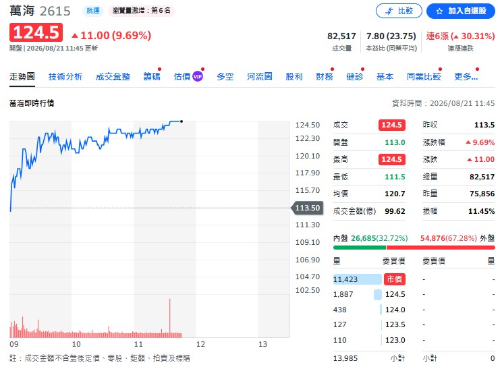Image resolution: width=502 pixels, height=373 pixels.
Task: Click the star icon in 加入自選股
Action: (439, 11)
